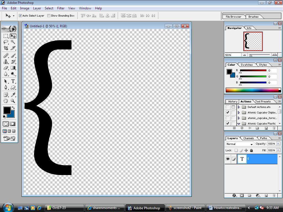This screenshot has height=212, width=283.
Task: Open layer blend mode Normal dropdown
Action: point(240,144)
